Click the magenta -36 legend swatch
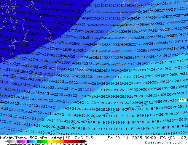Viewport: 188px width, 145px height. 24,141
